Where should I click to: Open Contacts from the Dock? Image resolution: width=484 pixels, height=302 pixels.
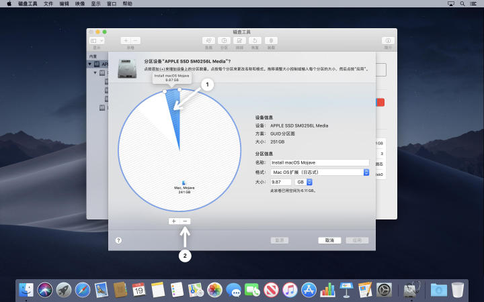pyautogui.click(x=120, y=290)
